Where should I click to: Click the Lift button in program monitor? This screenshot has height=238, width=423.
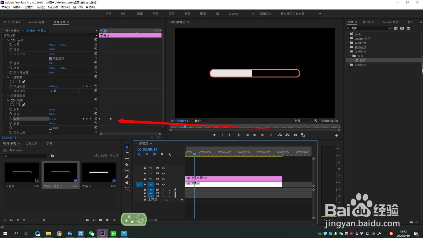tap(279, 135)
